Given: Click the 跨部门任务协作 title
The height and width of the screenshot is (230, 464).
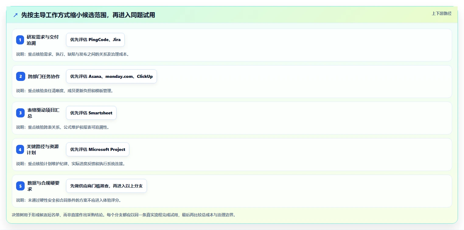Looking at the screenshot, I should tap(44, 76).
